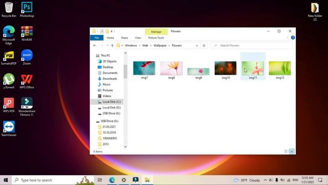This screenshot has height=185, width=328.
Task: Click Windows in the address path
Action: coord(131,46)
